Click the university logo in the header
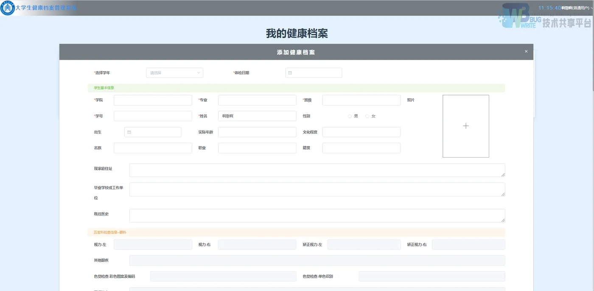The width and height of the screenshot is (594, 291). coord(7,8)
